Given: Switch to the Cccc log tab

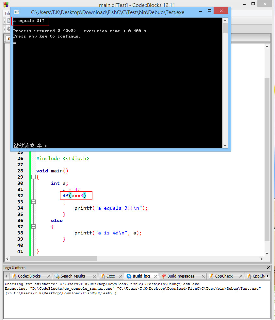Looking at the screenshot, I should tap(110, 276).
